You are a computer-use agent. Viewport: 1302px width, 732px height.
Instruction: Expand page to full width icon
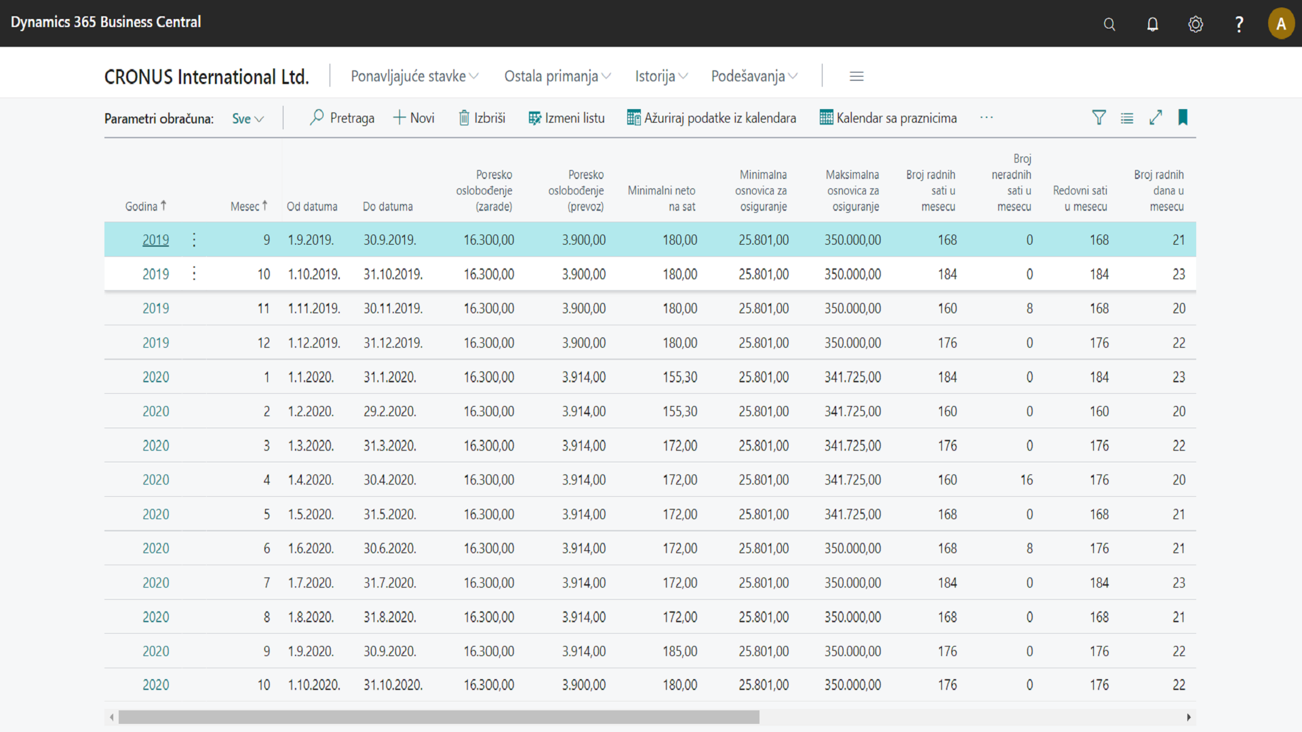pyautogui.click(x=1156, y=118)
